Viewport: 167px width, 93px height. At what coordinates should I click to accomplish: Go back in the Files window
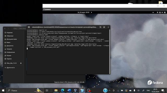5,28
